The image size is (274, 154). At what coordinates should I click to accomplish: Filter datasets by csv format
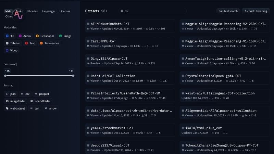pos(25,94)
